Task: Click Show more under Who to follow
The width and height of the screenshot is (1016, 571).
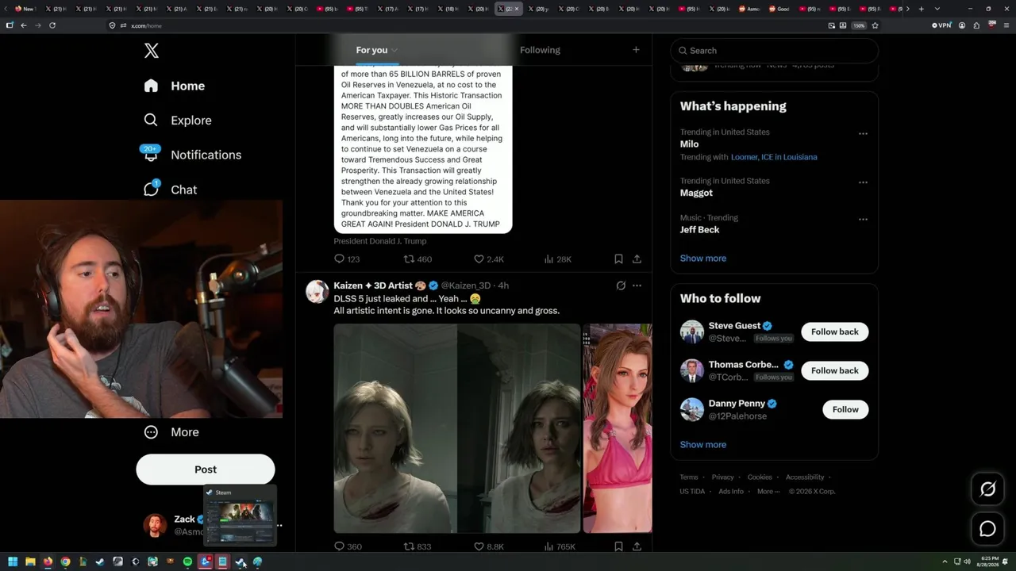Action: tap(702, 445)
